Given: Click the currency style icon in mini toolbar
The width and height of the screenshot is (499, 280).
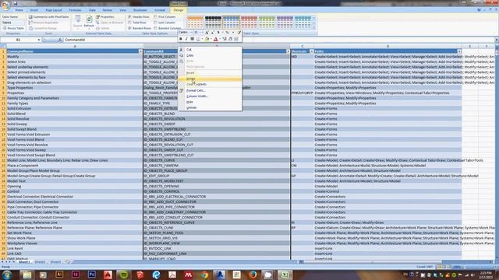Looking at the screenshot, I should click(x=218, y=33).
